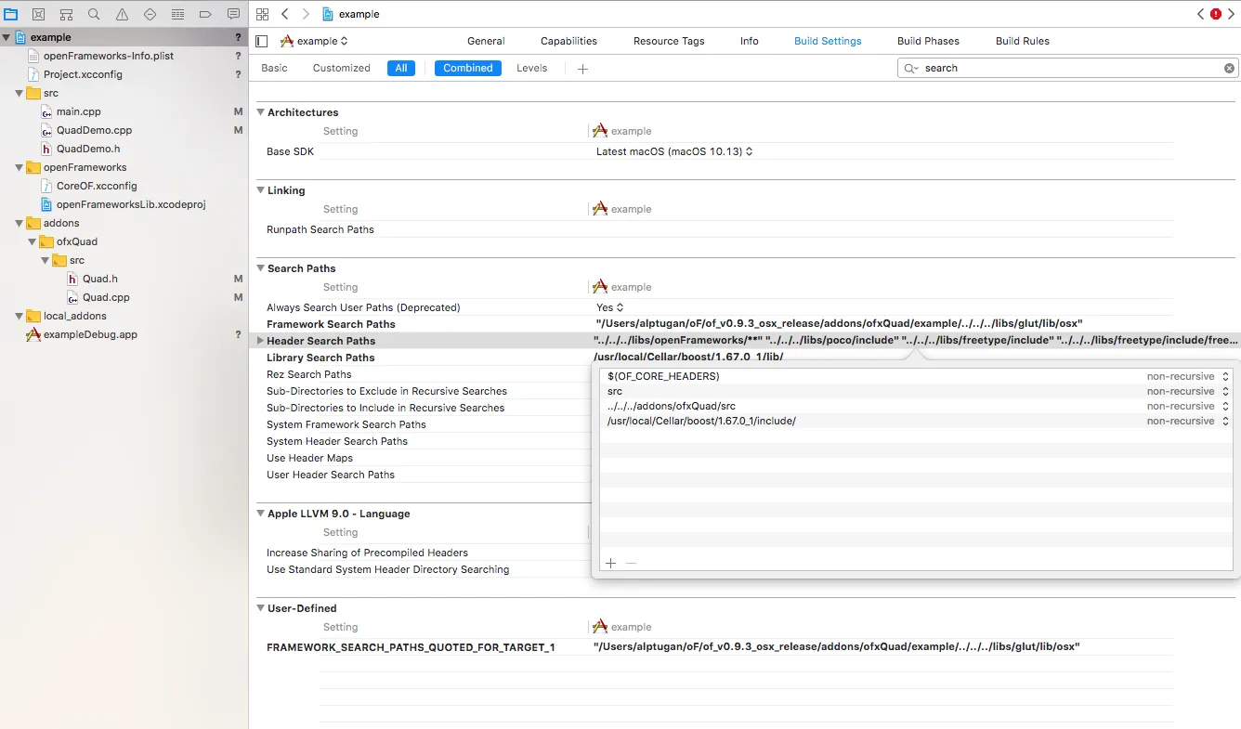Collapse the User-Defined section
The width and height of the screenshot is (1241, 729).
click(x=261, y=608)
